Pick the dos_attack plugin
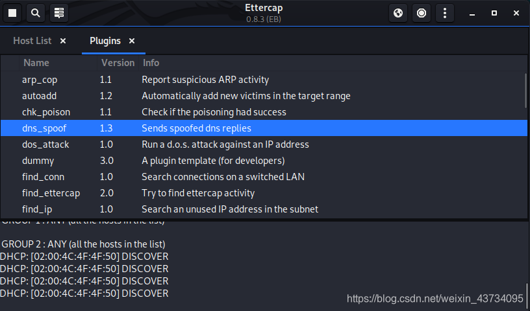 coord(45,144)
